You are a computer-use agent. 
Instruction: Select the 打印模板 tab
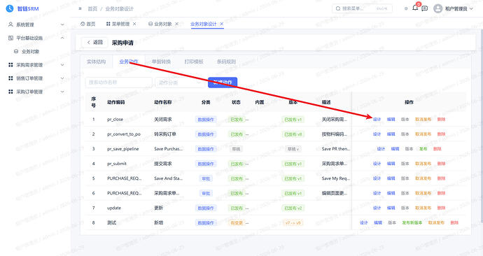coord(194,62)
